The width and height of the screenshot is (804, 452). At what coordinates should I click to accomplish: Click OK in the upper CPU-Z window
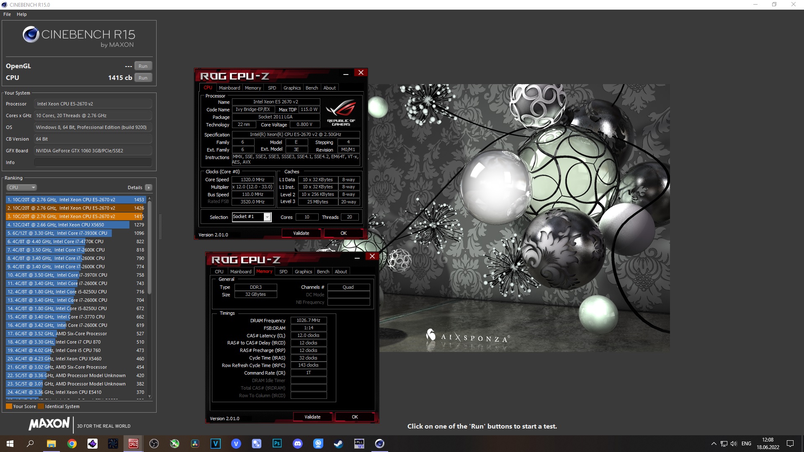[x=343, y=233]
